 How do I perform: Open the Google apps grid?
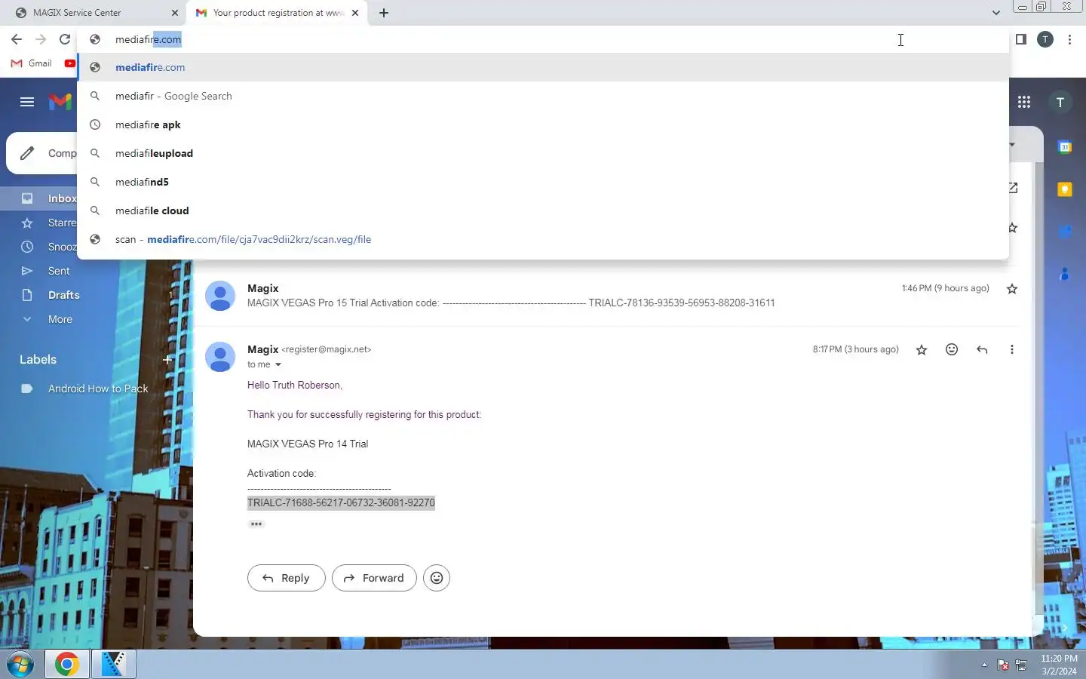click(1023, 102)
